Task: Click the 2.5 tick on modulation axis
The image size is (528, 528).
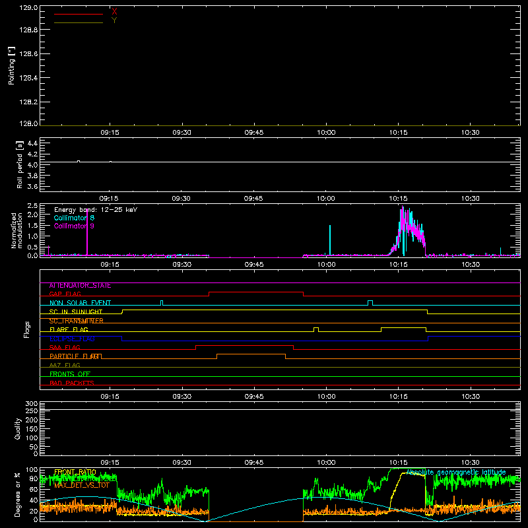Action: pyautogui.click(x=32, y=206)
